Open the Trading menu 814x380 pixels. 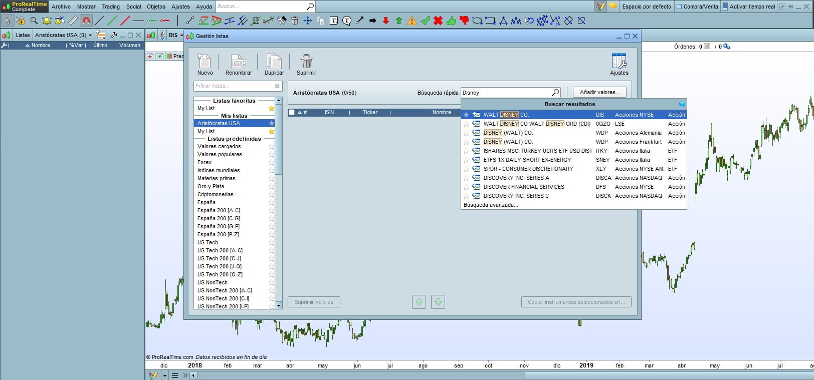click(x=111, y=7)
